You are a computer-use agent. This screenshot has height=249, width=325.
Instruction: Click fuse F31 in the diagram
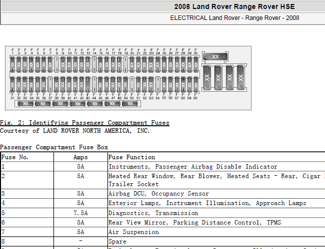12,84
